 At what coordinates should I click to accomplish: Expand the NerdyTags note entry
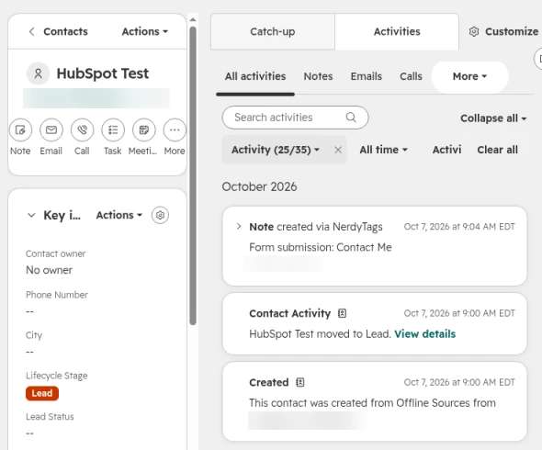coord(239,227)
